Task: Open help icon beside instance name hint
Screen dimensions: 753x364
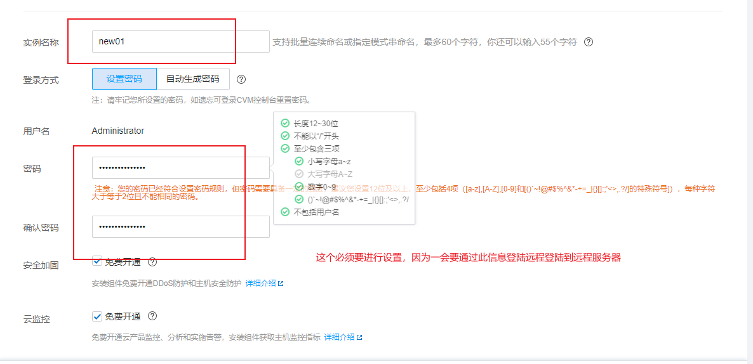Action: [x=589, y=42]
